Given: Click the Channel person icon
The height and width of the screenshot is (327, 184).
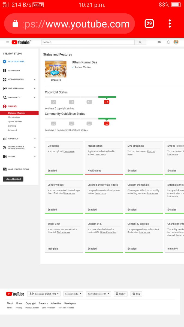Looking at the screenshot, I should point(5,106).
